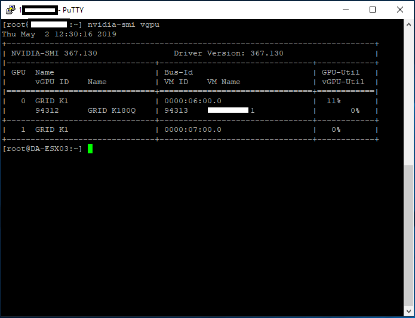Click the 'Bus-Id' column header
This screenshot has height=318, width=415.
179,72
